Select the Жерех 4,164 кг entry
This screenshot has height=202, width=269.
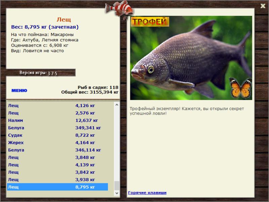(x=57, y=142)
